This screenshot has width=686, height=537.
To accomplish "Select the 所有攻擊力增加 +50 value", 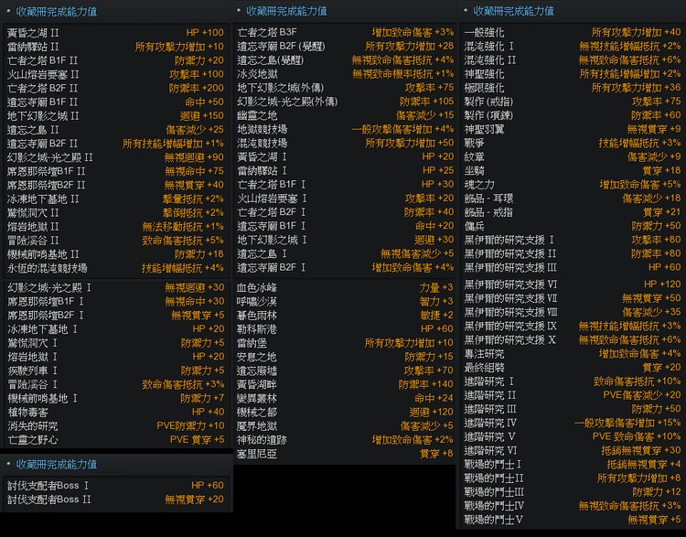I will click(410, 143).
